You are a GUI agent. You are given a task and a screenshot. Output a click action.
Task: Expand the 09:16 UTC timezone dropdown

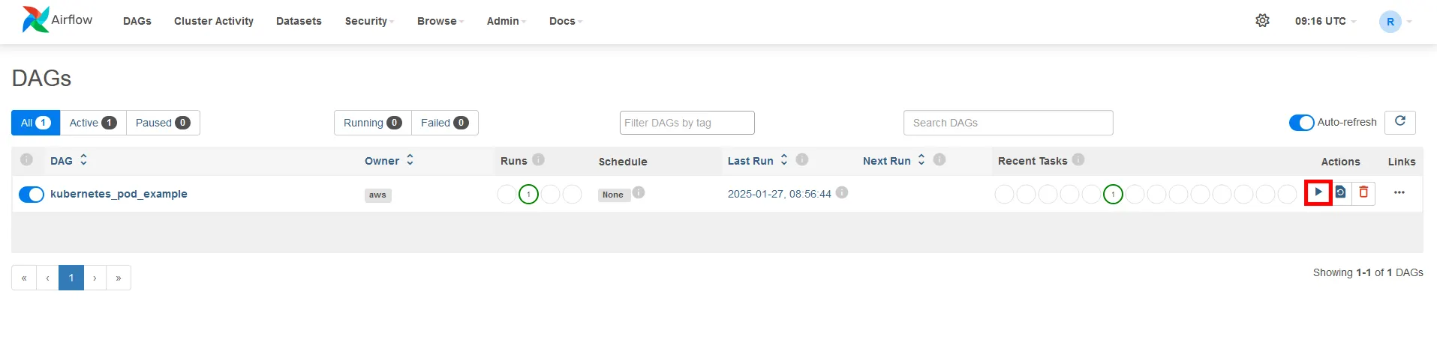tap(1325, 21)
